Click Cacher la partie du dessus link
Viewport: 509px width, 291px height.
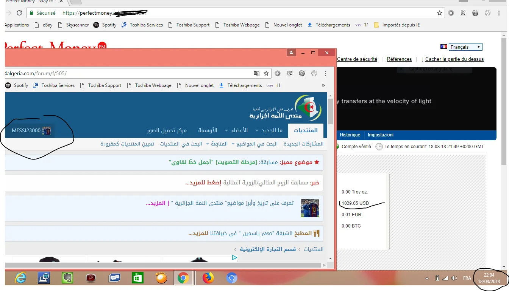[x=454, y=59]
